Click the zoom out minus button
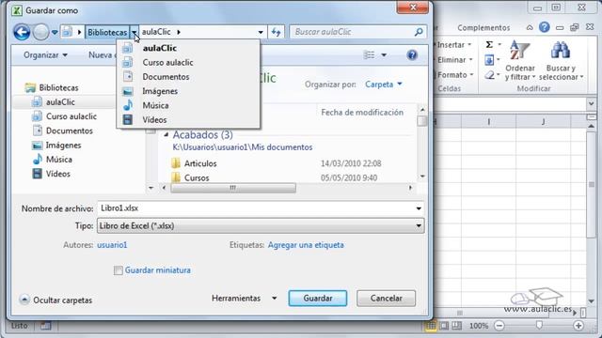602x338 pixels. (499, 326)
